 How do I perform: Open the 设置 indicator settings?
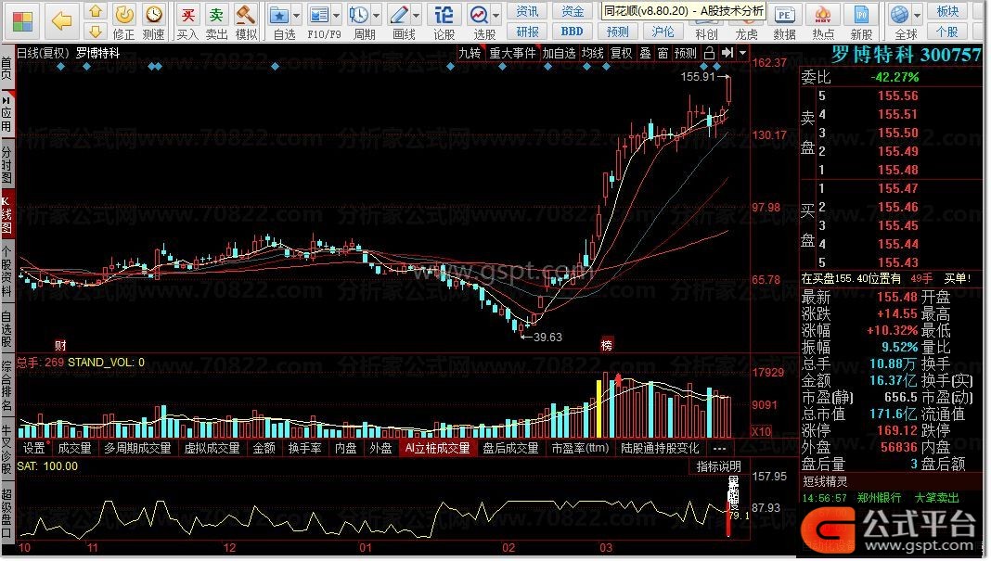click(34, 448)
